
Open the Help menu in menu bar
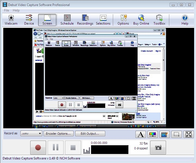tap(16, 10)
